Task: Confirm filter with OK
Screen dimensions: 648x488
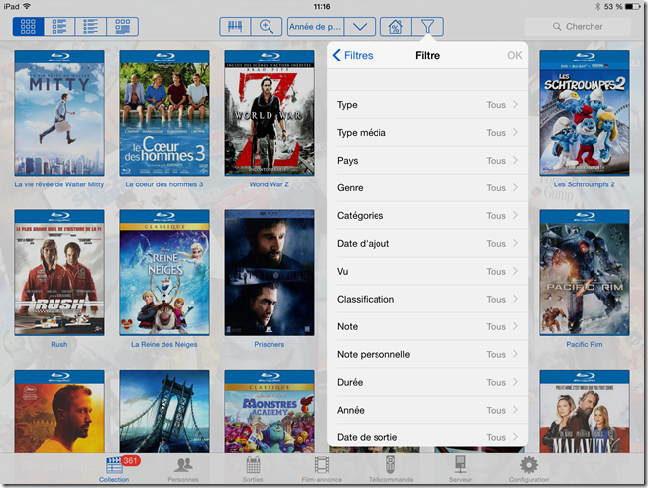Action: (x=514, y=55)
